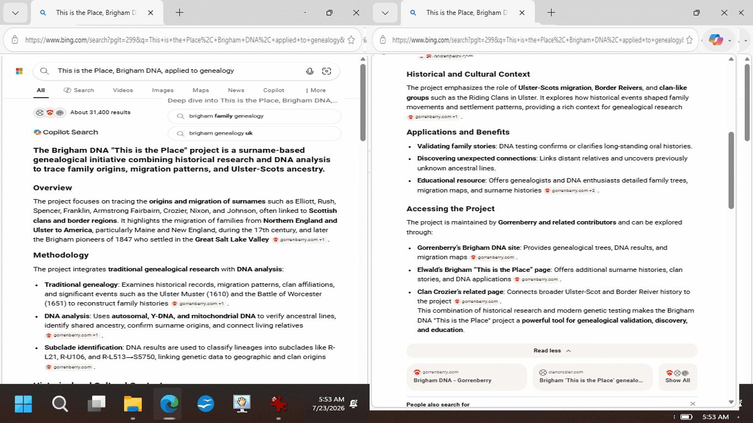This screenshot has height=423, width=753.
Task: Click the right page vertical scrollbar
Action: [731, 170]
